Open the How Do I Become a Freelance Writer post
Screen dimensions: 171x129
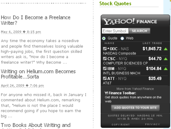click(x=36, y=20)
